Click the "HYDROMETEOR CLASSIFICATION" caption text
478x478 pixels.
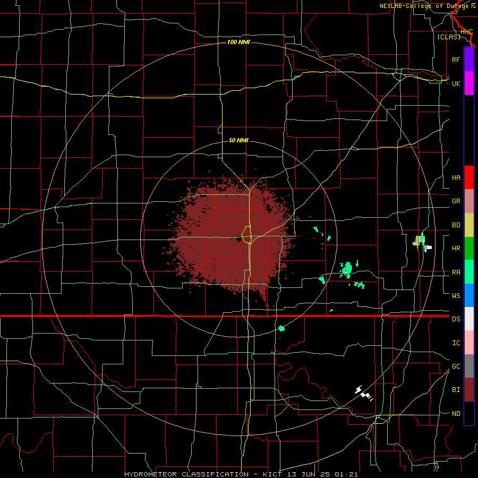tap(186, 474)
